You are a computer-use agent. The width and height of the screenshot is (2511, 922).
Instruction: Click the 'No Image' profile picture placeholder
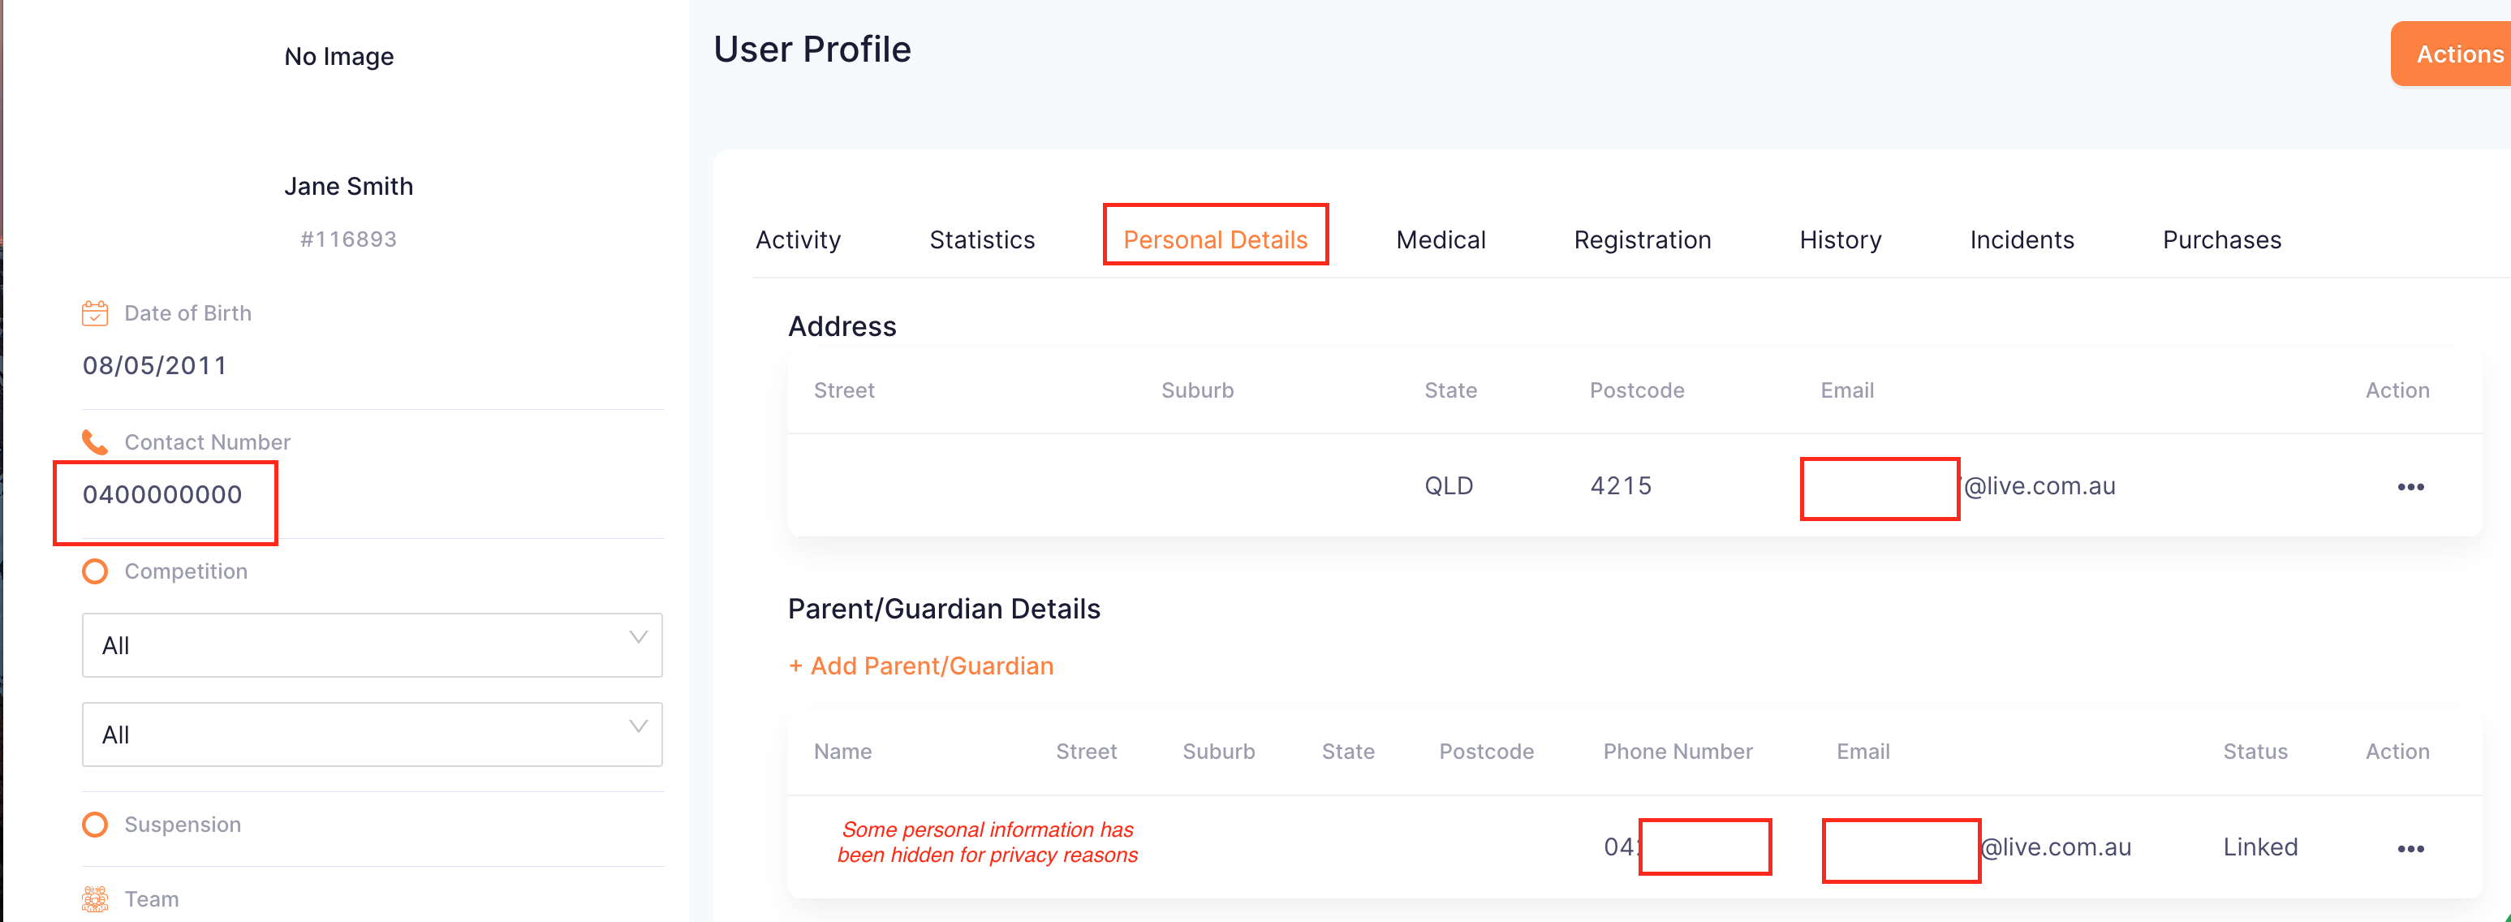pos(338,57)
